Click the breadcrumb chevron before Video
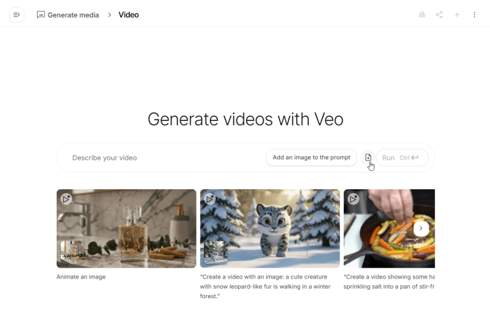Image resolution: width=490 pixels, height=318 pixels. coord(109,15)
